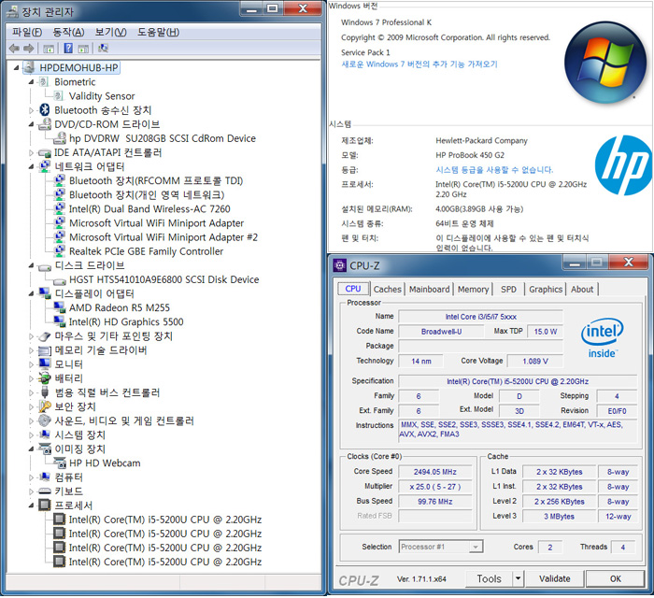Switch to the SPD tab

pos(508,289)
